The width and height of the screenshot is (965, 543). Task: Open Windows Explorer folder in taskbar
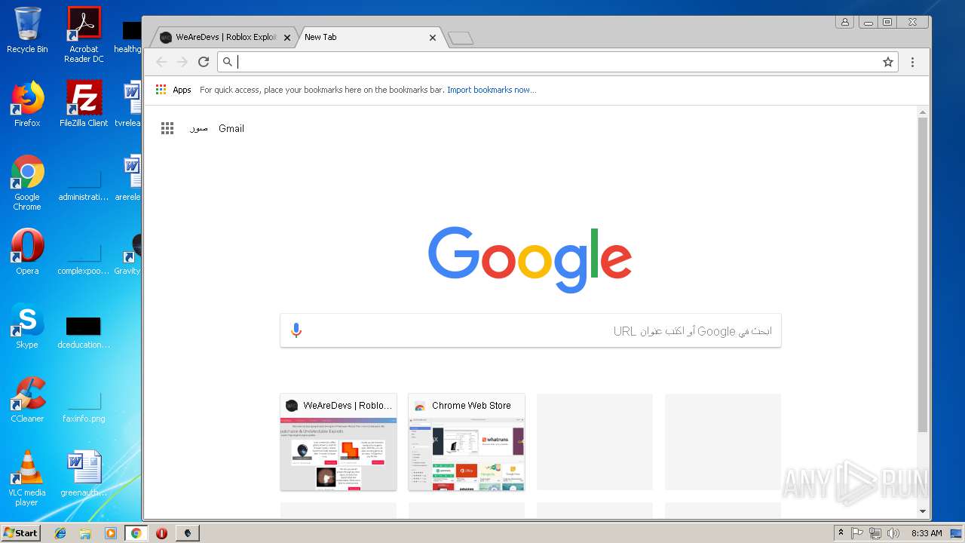coord(85,533)
